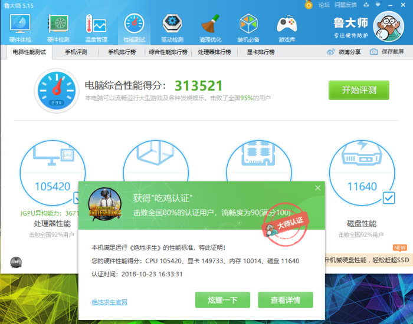Open 游戏库 game library controller icon
413x324 pixels.
click(287, 28)
